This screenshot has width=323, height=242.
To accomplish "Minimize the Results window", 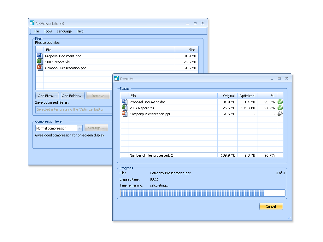I will coord(272,79).
